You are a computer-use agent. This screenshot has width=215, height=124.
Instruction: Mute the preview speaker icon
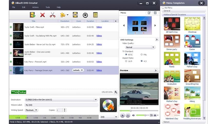133,115
